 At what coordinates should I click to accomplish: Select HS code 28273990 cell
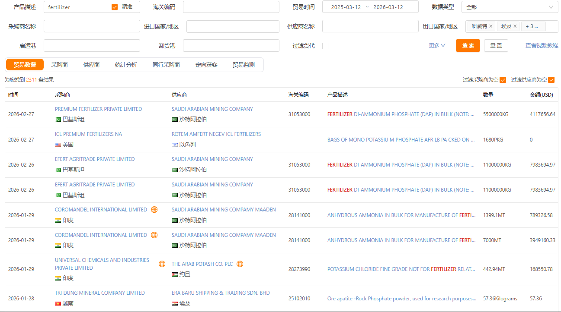299,269
